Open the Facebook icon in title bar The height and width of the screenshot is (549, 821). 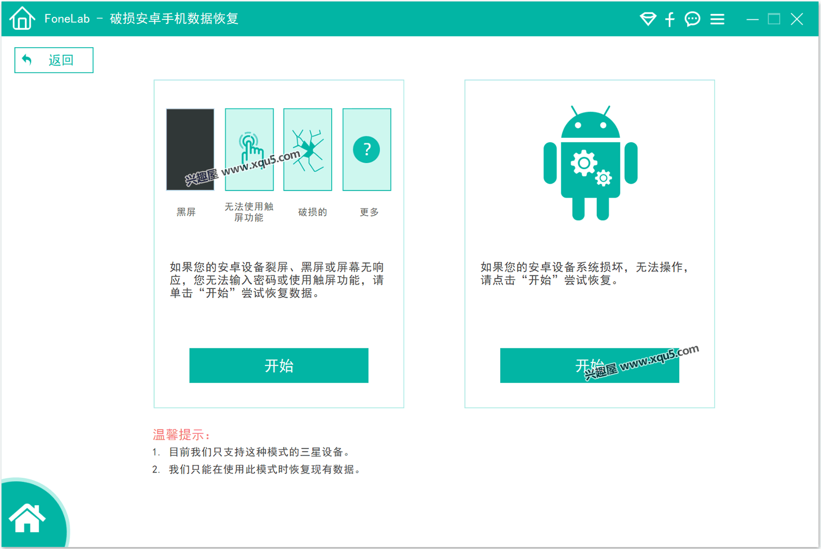tap(670, 19)
